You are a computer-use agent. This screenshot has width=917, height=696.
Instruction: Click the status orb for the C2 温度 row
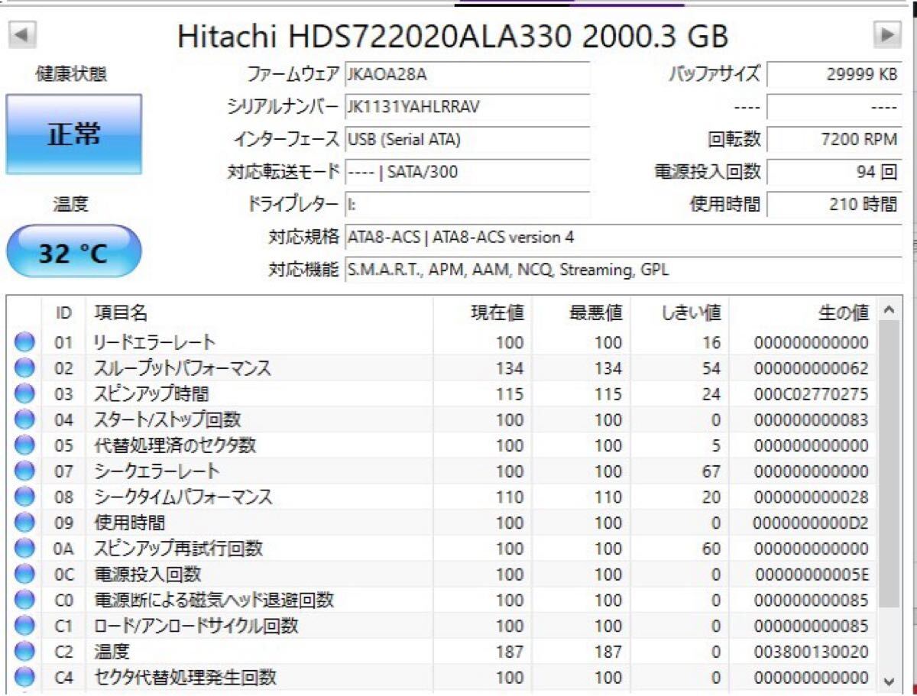coord(25,652)
